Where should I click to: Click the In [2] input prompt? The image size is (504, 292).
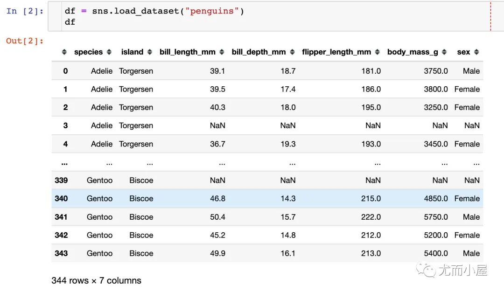click(x=25, y=11)
